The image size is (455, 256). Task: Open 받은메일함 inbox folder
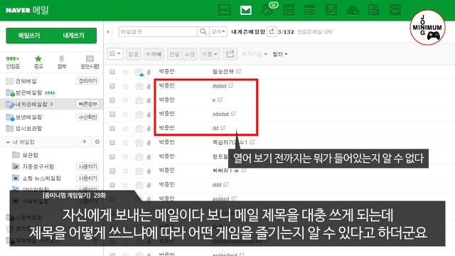coord(28,93)
